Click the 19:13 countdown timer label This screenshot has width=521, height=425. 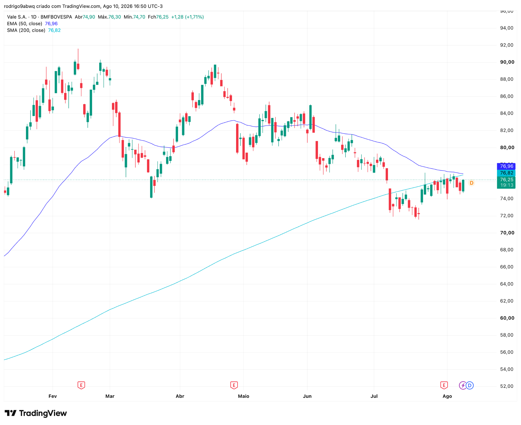coord(507,185)
